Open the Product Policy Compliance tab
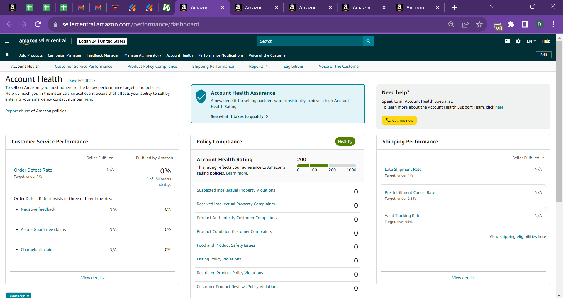 (152, 66)
